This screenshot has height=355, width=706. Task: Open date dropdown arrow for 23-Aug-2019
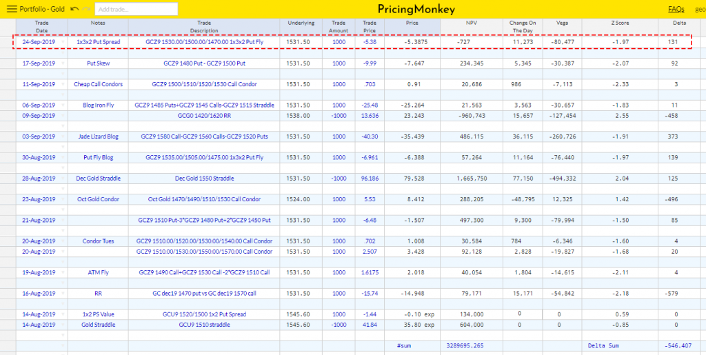63,199
